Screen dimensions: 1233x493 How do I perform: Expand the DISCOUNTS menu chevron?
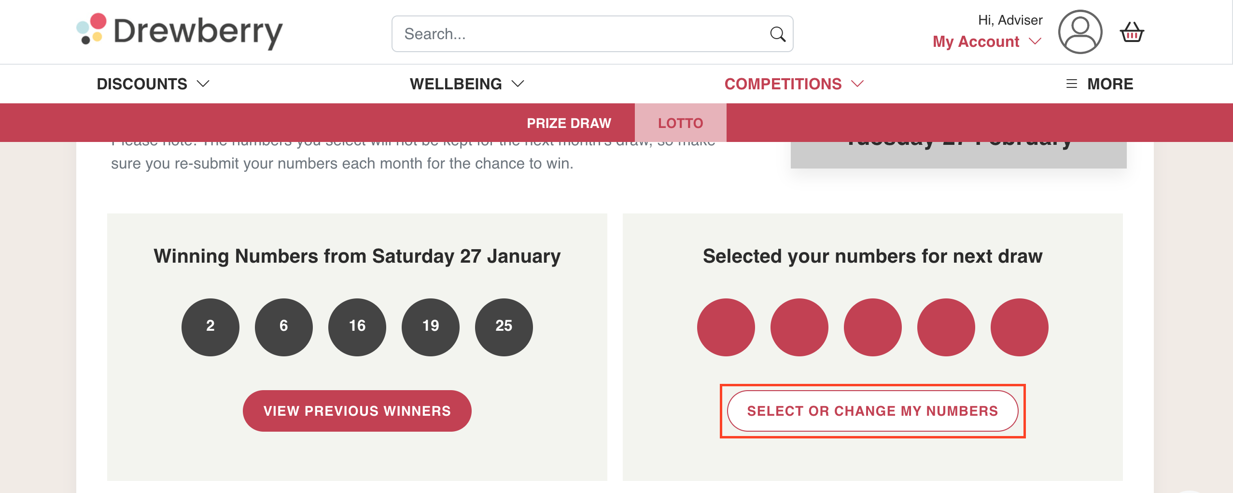coord(203,84)
